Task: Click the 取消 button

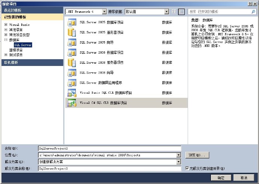Action: (x=244, y=178)
